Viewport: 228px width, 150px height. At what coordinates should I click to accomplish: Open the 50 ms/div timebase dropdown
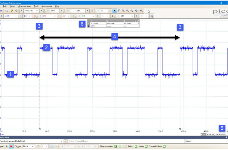click(37, 11)
